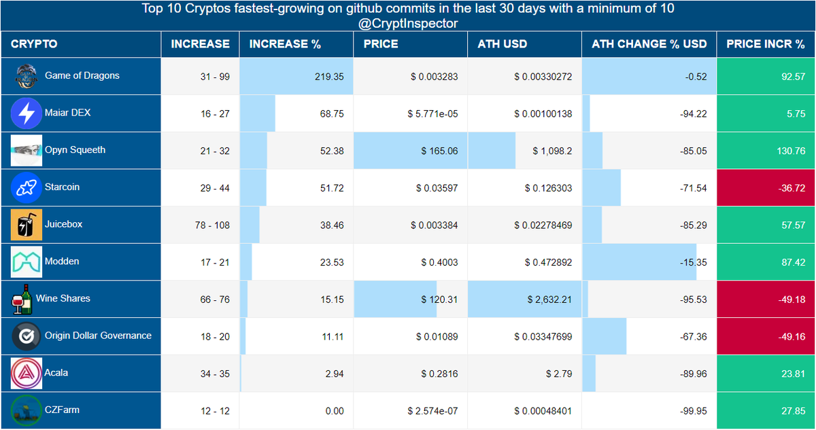The height and width of the screenshot is (430, 816).
Task: Select the '$ 0.00330272' ATH cell
Action: click(x=525, y=76)
